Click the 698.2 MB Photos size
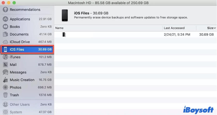 pos(45,87)
